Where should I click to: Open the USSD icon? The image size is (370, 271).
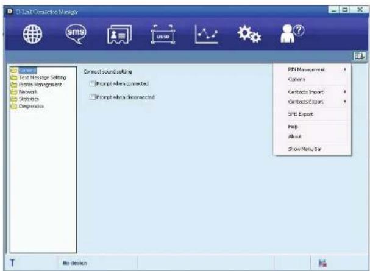[163, 34]
